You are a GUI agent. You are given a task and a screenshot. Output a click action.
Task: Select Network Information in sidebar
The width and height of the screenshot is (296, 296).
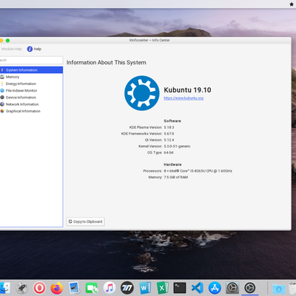(31, 104)
